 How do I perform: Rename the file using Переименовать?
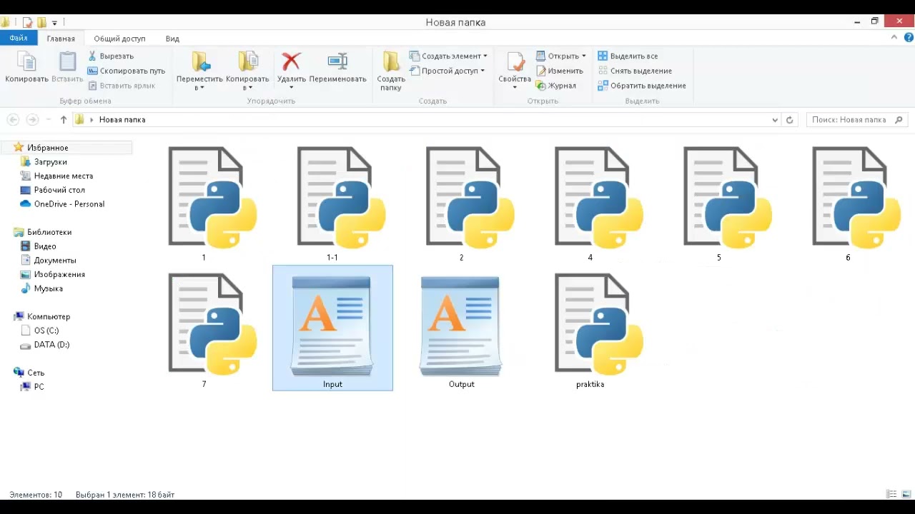click(337, 68)
